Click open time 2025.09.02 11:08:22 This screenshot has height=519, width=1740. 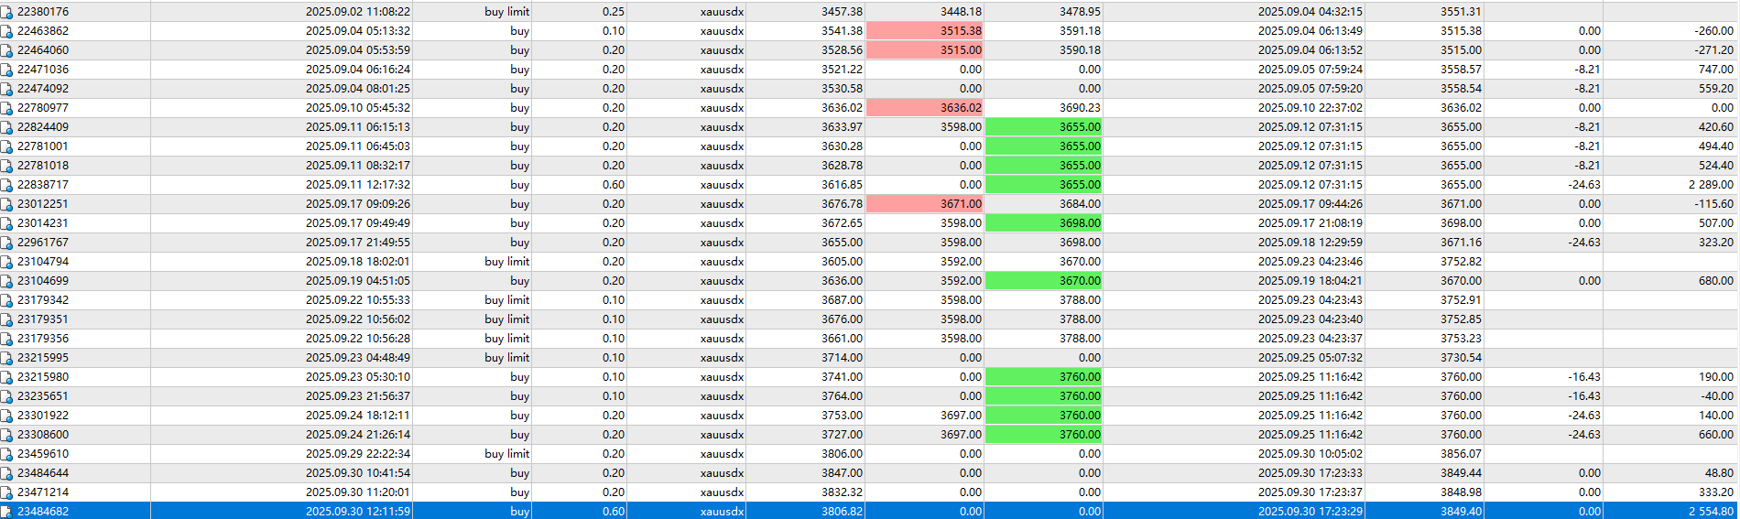coord(358,12)
